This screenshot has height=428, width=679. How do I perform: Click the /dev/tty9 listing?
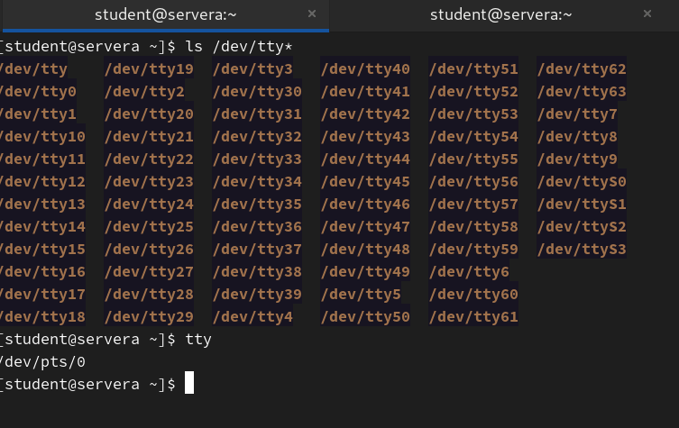[x=577, y=159]
